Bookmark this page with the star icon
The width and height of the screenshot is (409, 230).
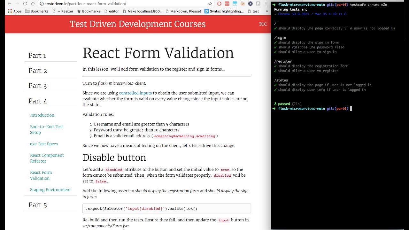point(210,4)
